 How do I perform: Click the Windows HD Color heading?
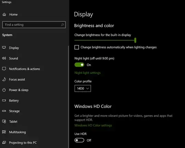coord(93,106)
